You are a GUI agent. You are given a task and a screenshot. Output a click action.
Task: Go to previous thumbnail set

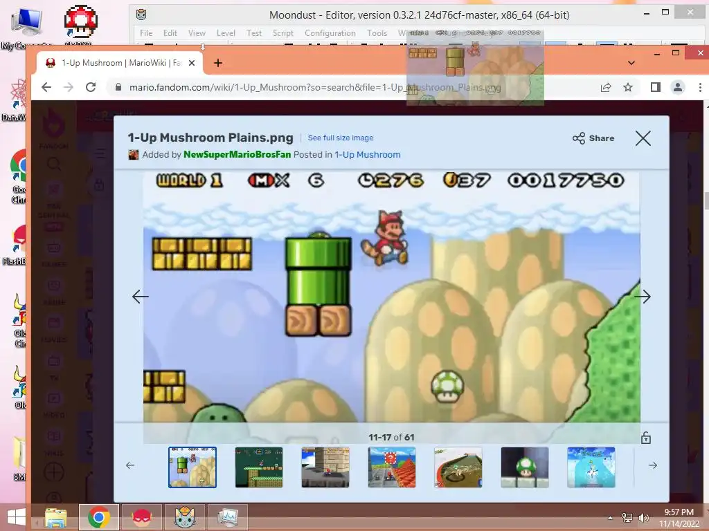click(130, 465)
